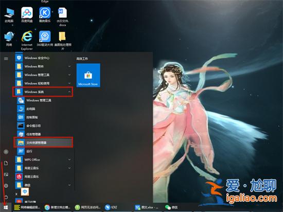283x212 pixels.
Task: Click the 高效工作 tile group header
Action: (x=82, y=59)
